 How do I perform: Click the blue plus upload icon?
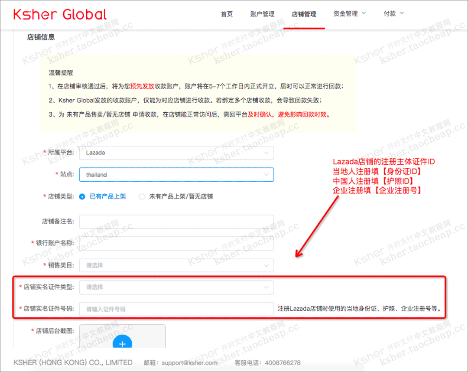point(122,342)
